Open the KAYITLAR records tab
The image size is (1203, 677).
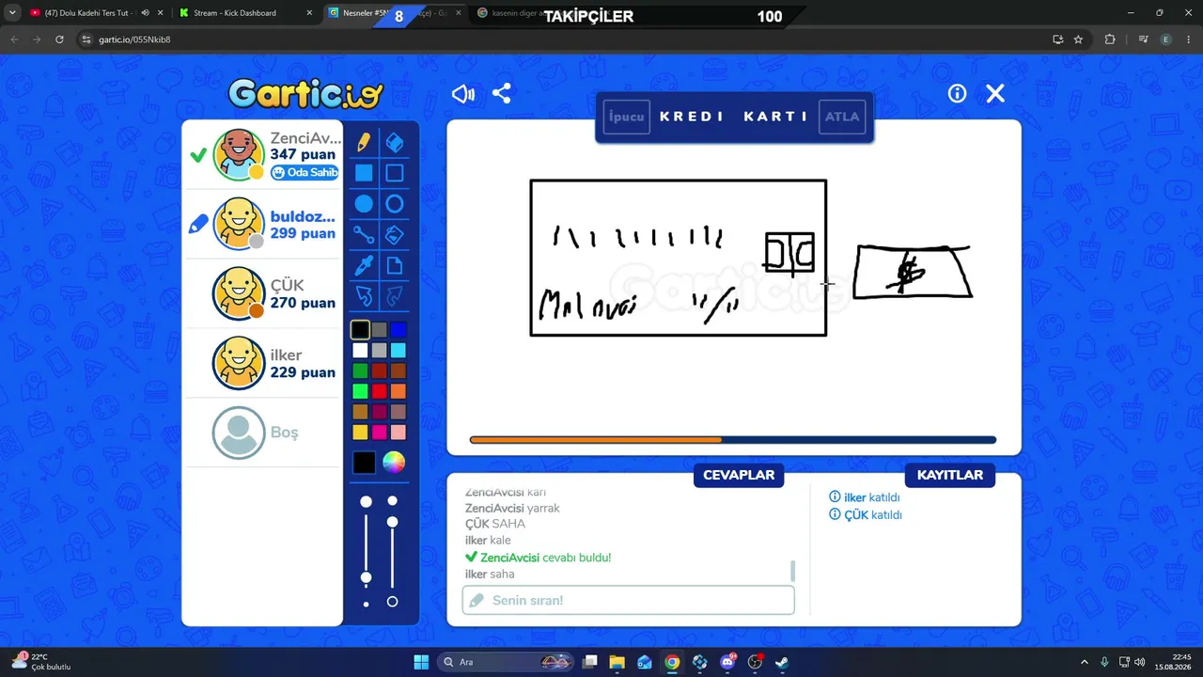[950, 475]
